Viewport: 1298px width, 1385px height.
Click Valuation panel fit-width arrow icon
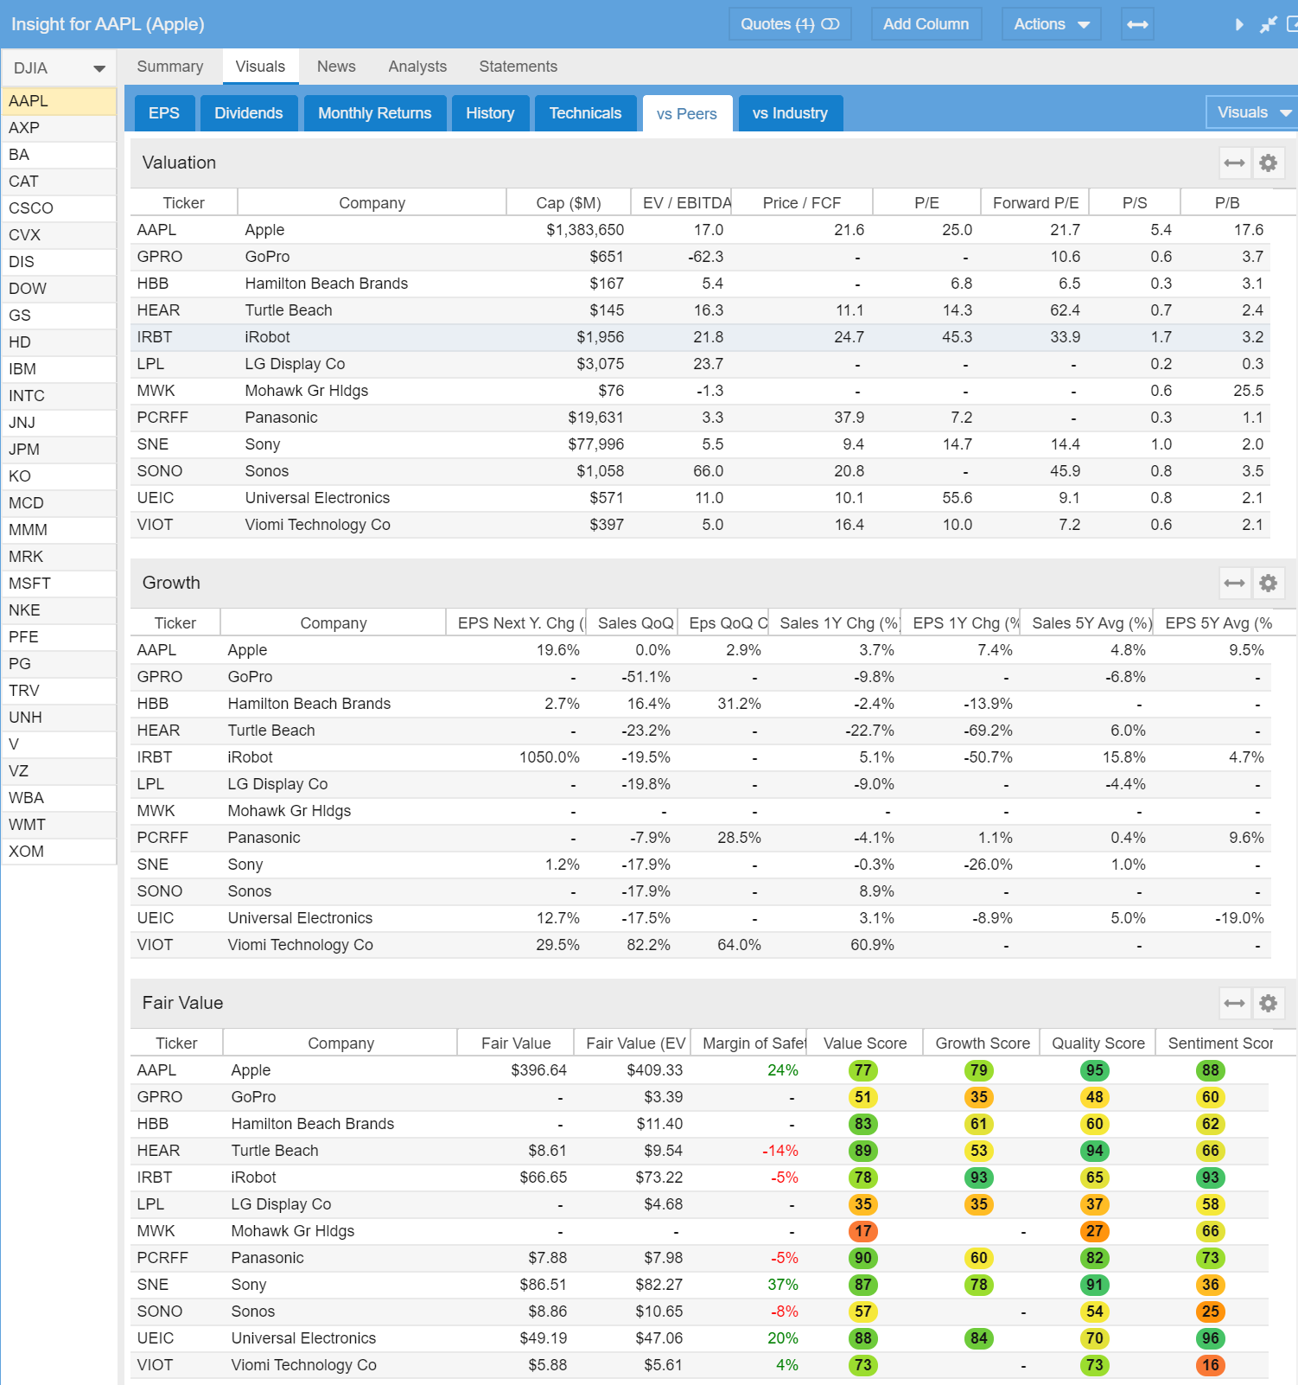coord(1234,163)
